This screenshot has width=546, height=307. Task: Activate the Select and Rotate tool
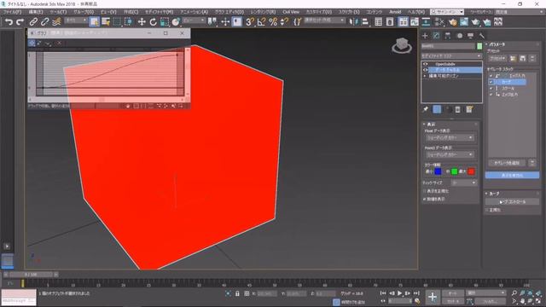click(x=153, y=22)
